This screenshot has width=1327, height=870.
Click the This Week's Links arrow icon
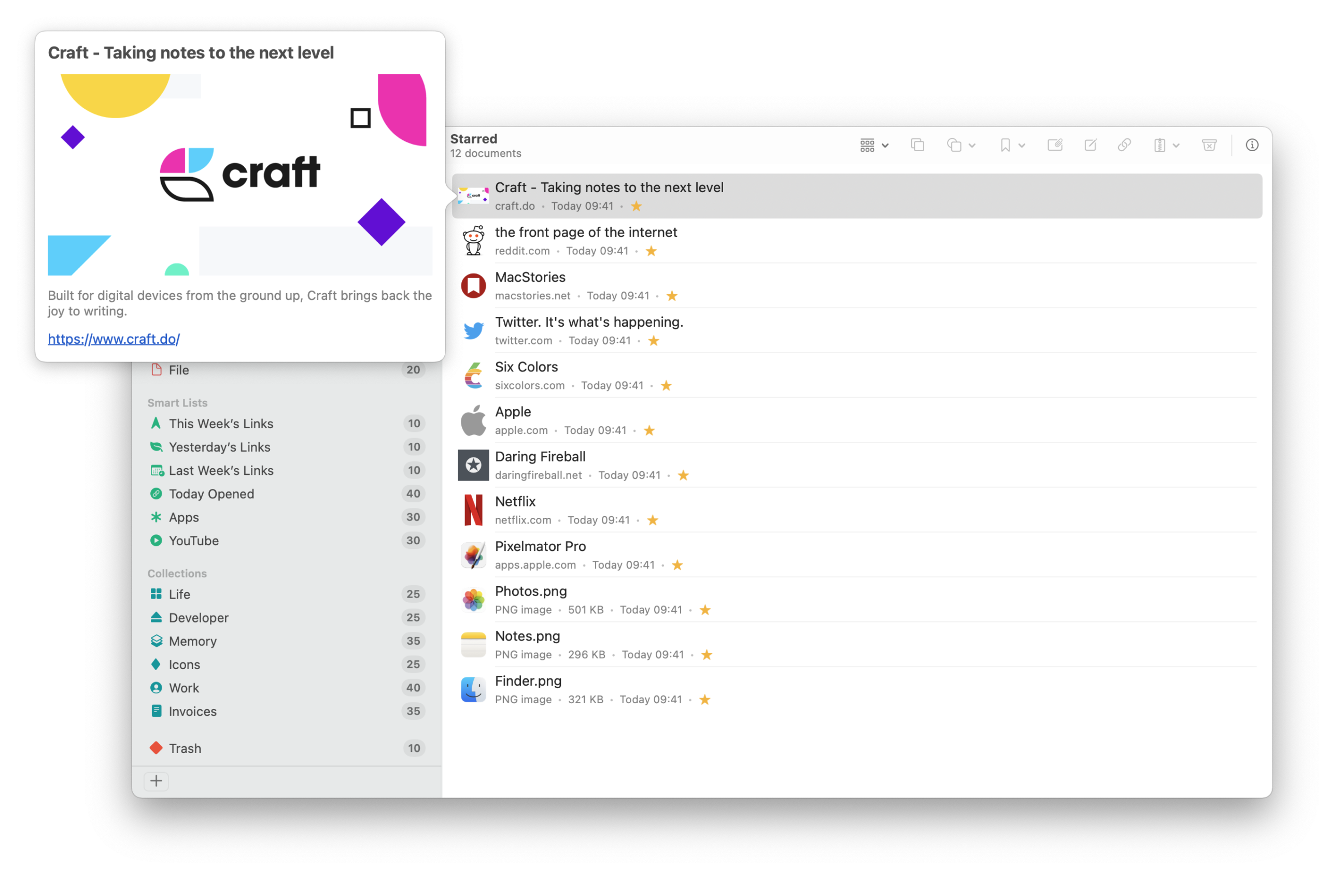[x=156, y=423]
